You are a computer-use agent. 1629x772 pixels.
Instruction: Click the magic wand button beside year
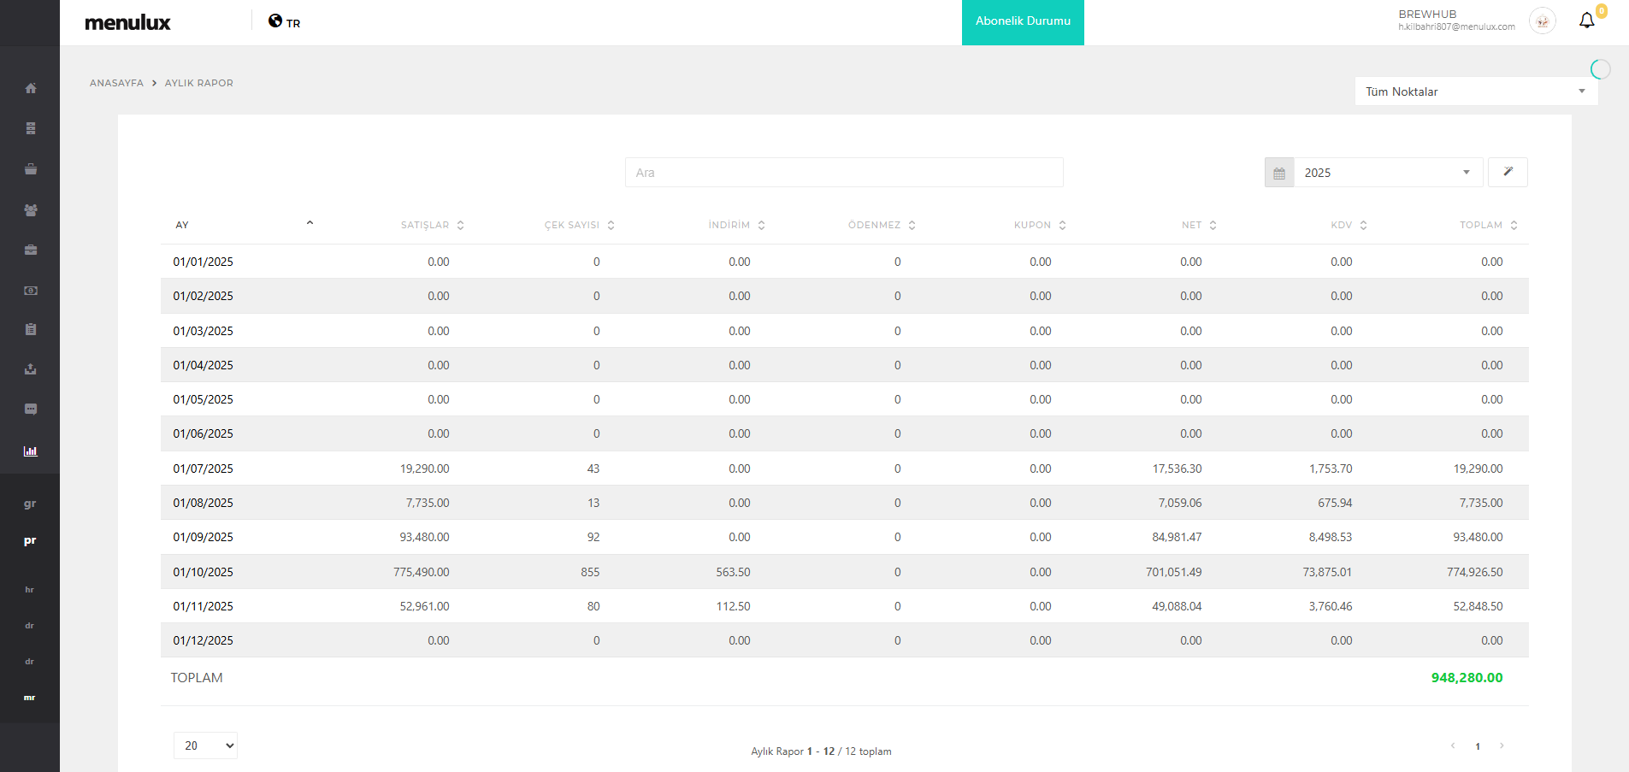pyautogui.click(x=1508, y=172)
